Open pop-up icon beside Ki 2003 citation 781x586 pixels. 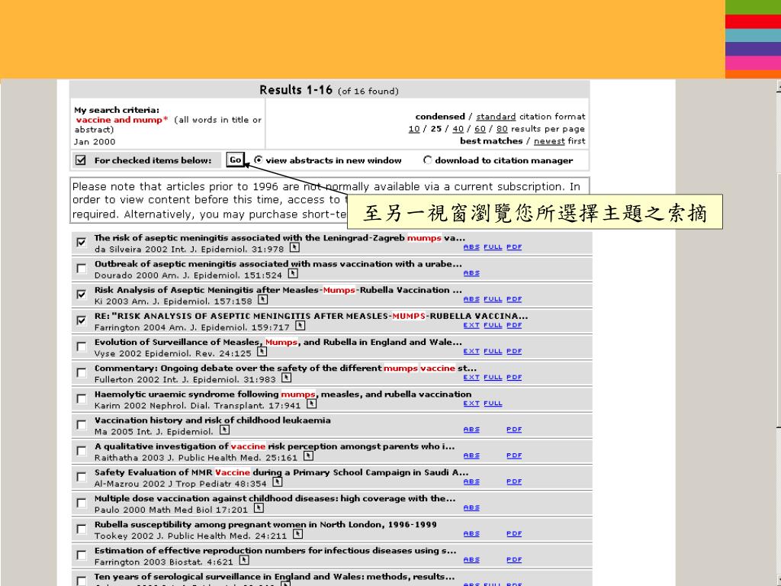[263, 299]
